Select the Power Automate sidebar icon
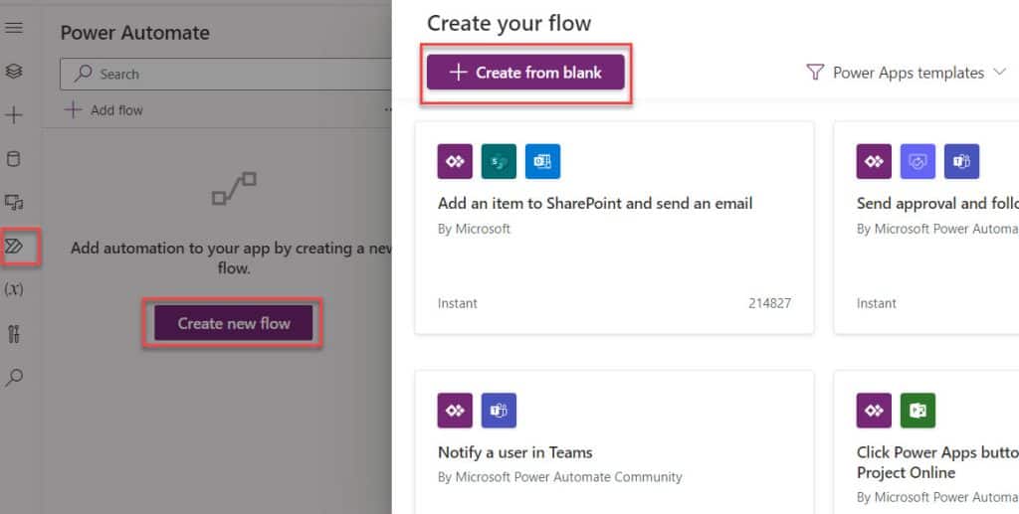This screenshot has height=514, width=1019. coord(14,246)
